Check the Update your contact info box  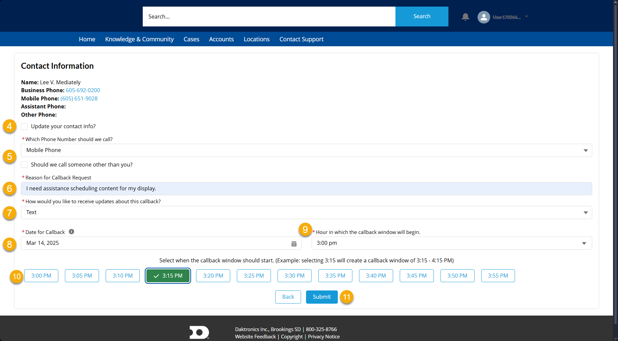coord(24,127)
